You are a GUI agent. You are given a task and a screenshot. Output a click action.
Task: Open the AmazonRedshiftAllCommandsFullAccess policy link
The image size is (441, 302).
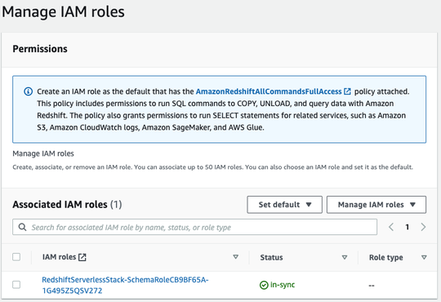point(269,91)
